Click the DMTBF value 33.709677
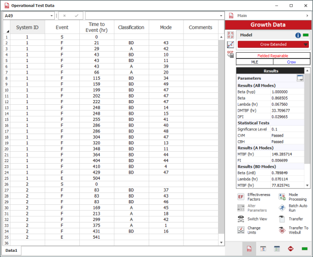This screenshot has height=257, width=313. coord(281,111)
